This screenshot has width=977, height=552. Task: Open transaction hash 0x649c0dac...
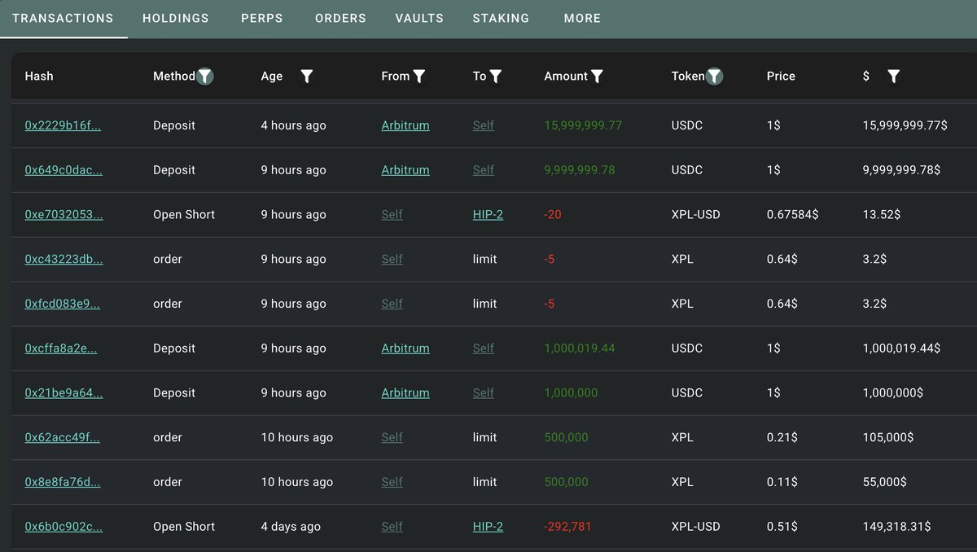[x=64, y=170]
